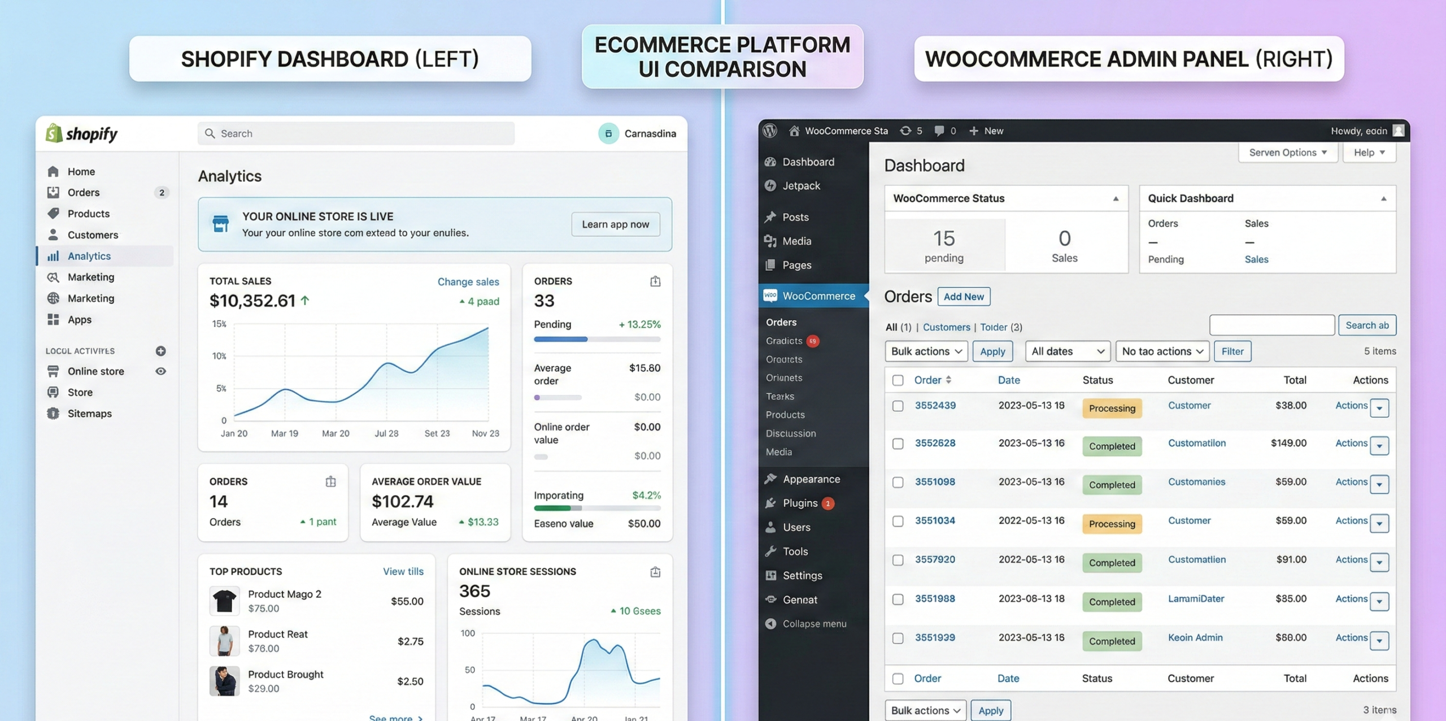Click the Shopify bag logo icon
The height and width of the screenshot is (721, 1446).
coord(54,133)
